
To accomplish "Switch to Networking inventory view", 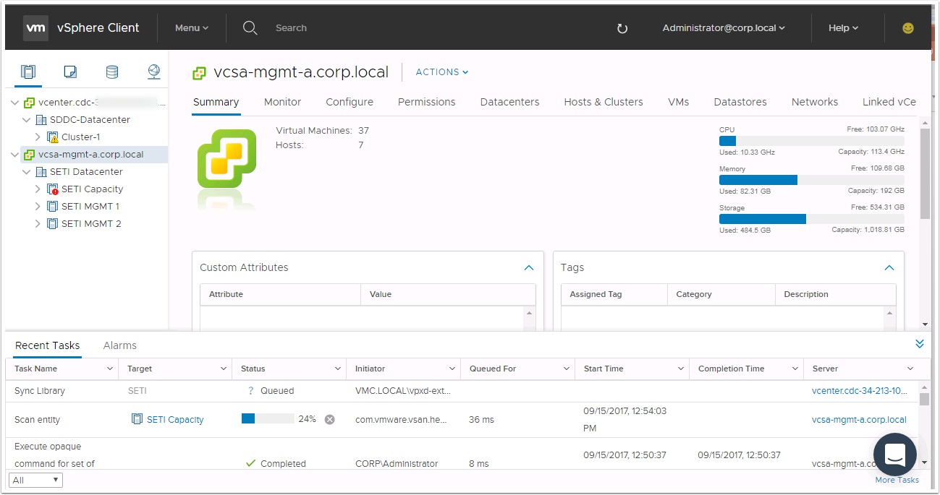I will (x=153, y=72).
